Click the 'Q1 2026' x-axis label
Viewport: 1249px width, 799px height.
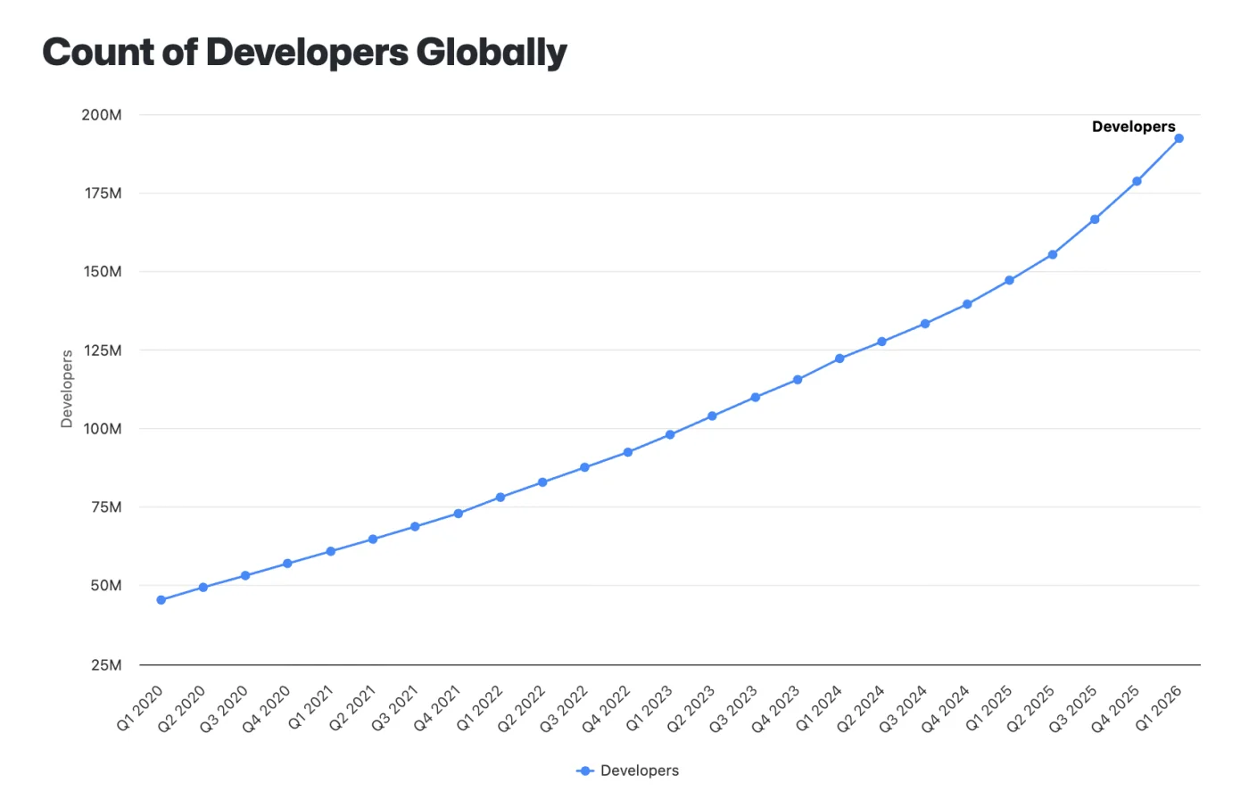[x=1159, y=709]
